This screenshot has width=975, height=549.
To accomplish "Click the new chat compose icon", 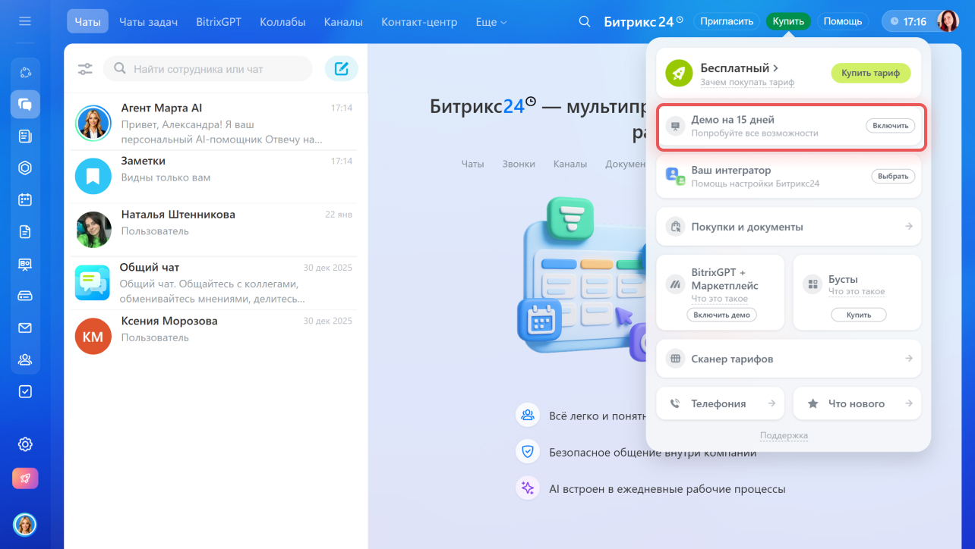I will point(341,69).
